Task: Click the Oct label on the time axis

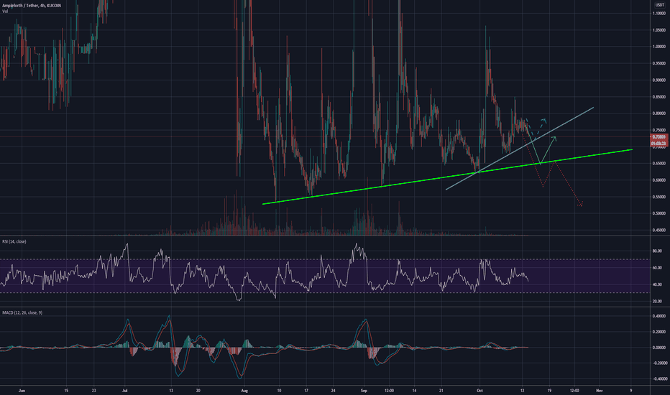Action: point(479,390)
